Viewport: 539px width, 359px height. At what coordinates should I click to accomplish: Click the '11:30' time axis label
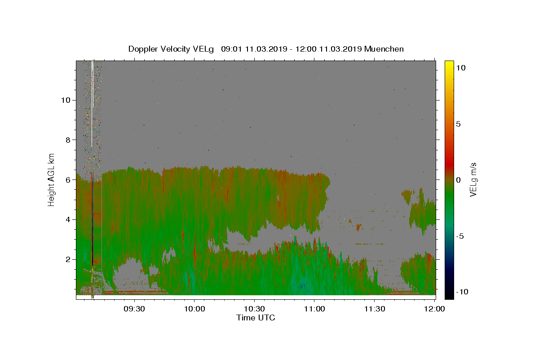point(374,309)
